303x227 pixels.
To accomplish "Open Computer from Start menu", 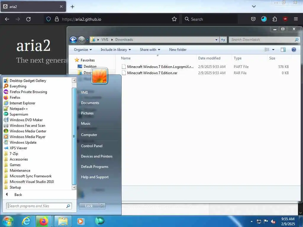I will [x=89, y=134].
